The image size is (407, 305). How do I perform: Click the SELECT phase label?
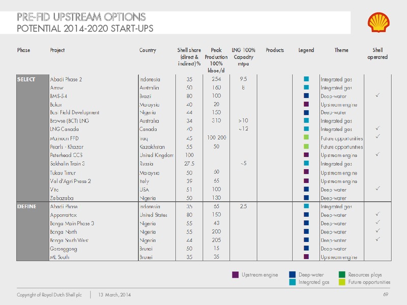26,79
